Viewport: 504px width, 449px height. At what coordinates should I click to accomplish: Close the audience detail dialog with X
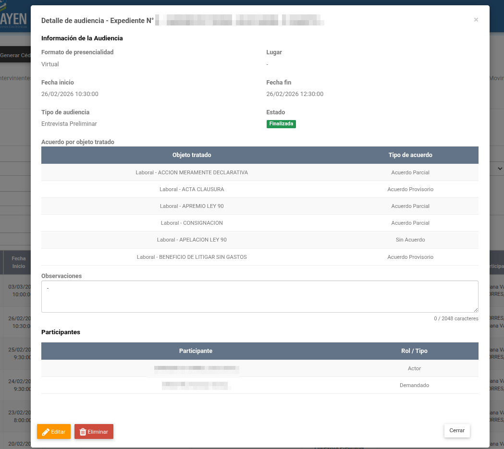[476, 20]
